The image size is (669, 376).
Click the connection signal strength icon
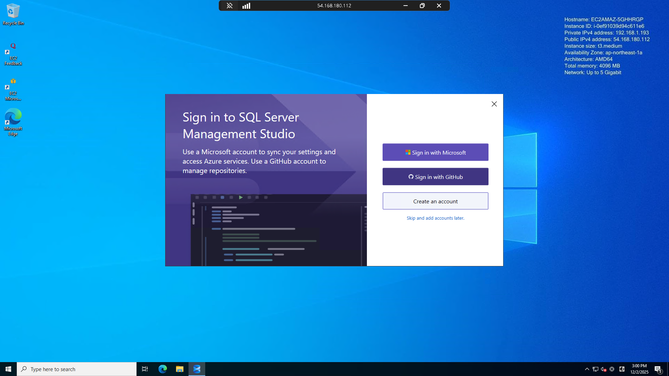246,6
